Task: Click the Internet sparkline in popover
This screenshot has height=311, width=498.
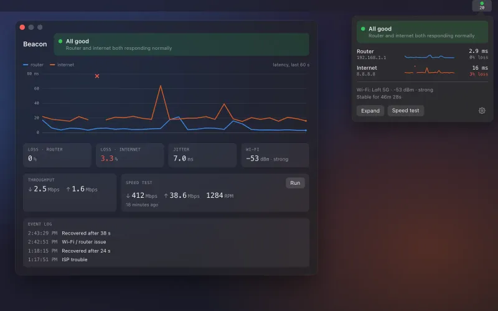Action: [429, 70]
